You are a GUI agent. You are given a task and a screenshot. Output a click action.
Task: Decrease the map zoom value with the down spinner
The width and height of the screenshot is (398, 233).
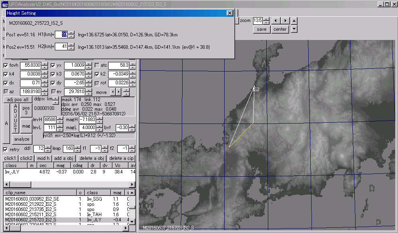(266, 22)
